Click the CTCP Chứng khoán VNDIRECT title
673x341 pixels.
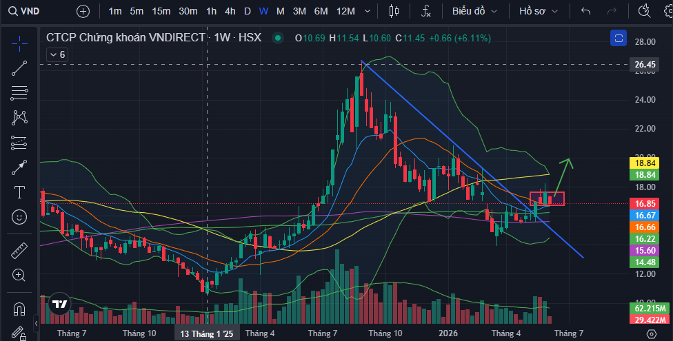click(125, 38)
